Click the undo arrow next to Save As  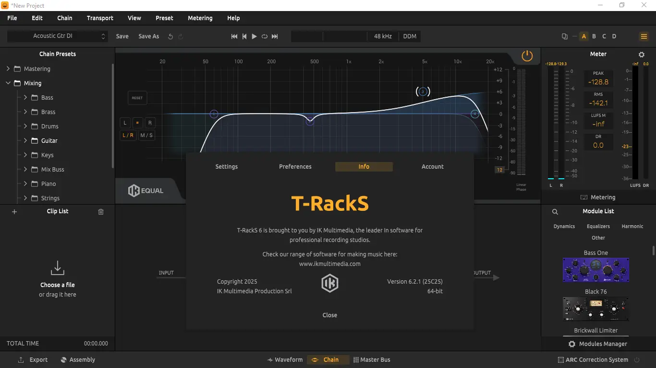[170, 36]
